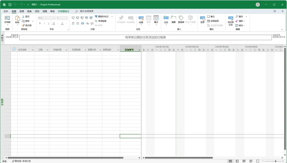Open the 开始时间 column filter arrow
The width and height of the screenshot is (287, 163).
(66, 50)
